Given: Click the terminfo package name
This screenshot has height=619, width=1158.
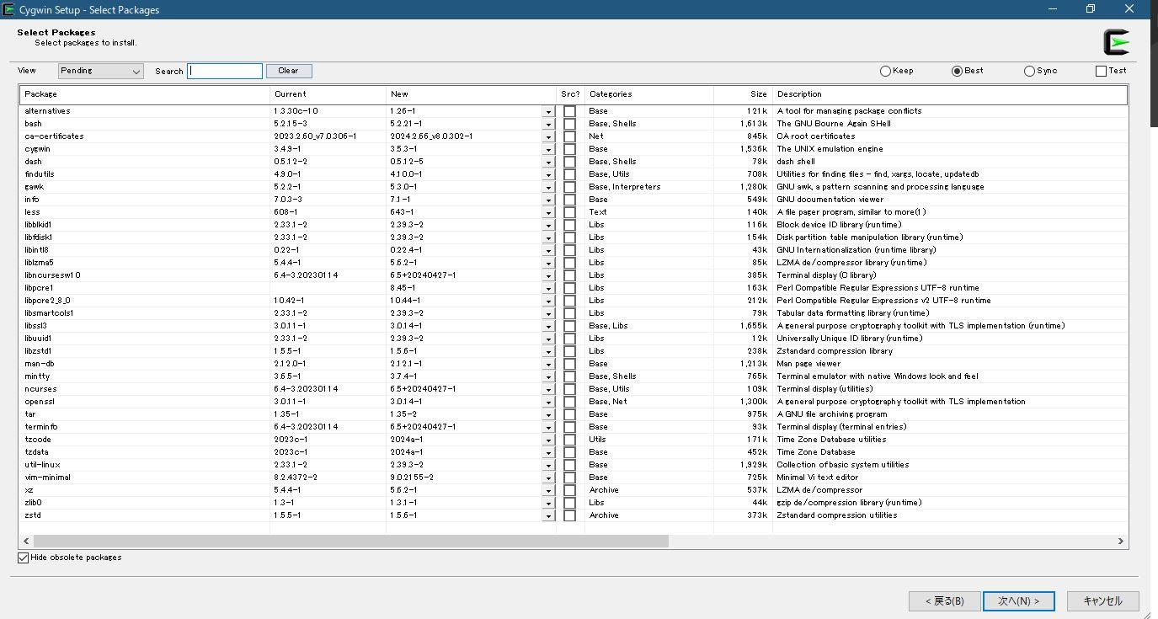Looking at the screenshot, I should click(41, 427).
